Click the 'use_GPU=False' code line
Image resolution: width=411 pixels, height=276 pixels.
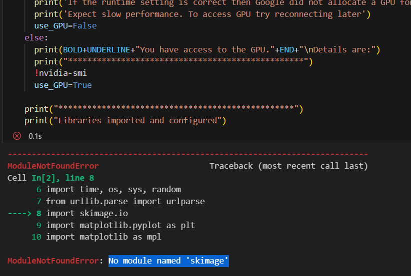click(65, 25)
